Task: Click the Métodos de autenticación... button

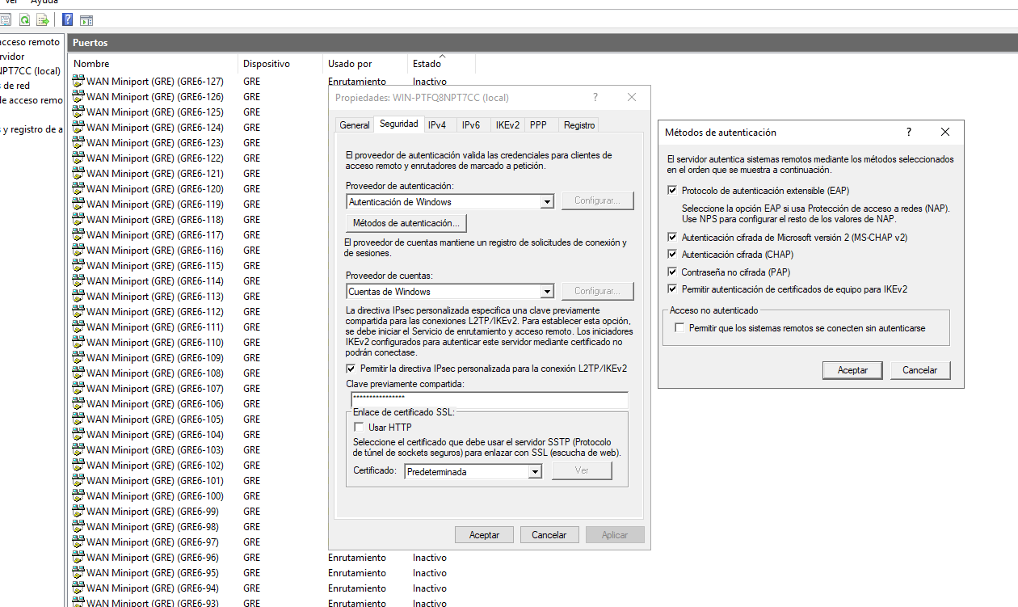Action: pyautogui.click(x=406, y=222)
